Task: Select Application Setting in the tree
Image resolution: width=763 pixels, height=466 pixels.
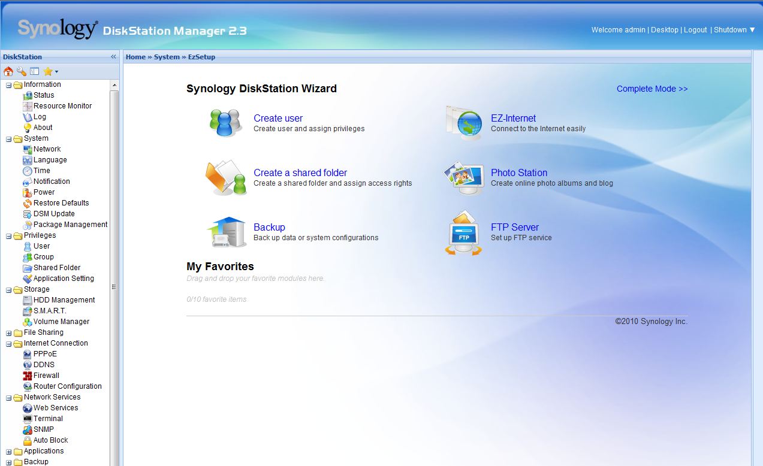Action: point(64,279)
